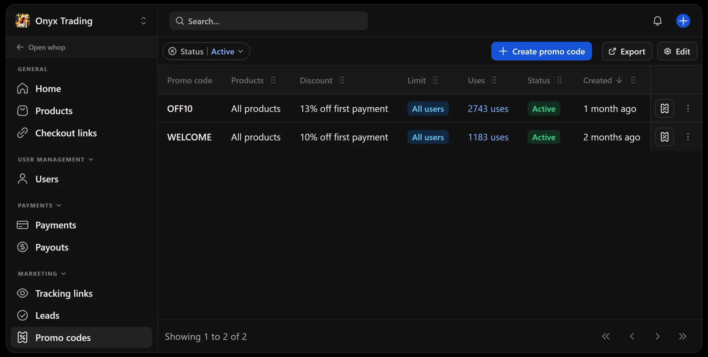Image resolution: width=708 pixels, height=357 pixels.
Task: Open the notifications bell
Action: pos(657,21)
